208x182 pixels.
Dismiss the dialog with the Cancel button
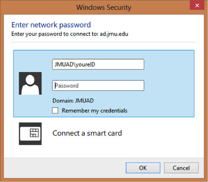[181, 168]
